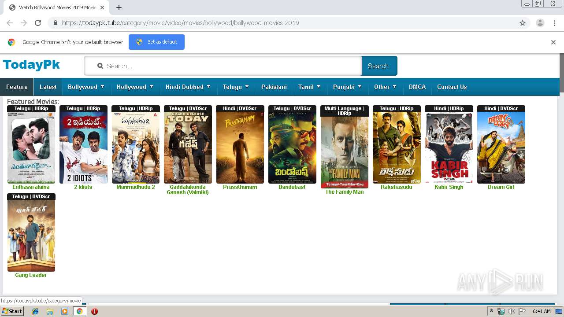Open the Windows Start menu

coord(12,311)
